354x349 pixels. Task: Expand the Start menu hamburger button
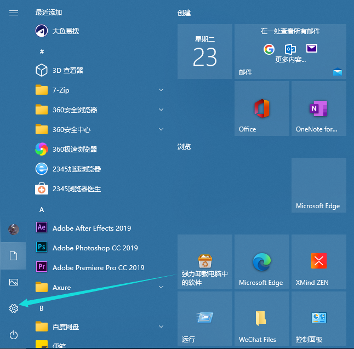pyautogui.click(x=14, y=13)
